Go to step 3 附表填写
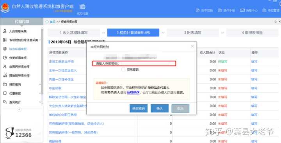Viewport: 281px width, 143px height. 193,33
